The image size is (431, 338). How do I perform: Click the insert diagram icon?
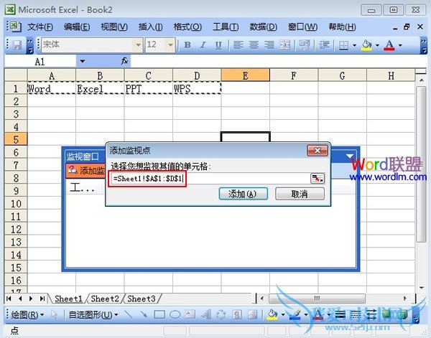[x=221, y=314]
